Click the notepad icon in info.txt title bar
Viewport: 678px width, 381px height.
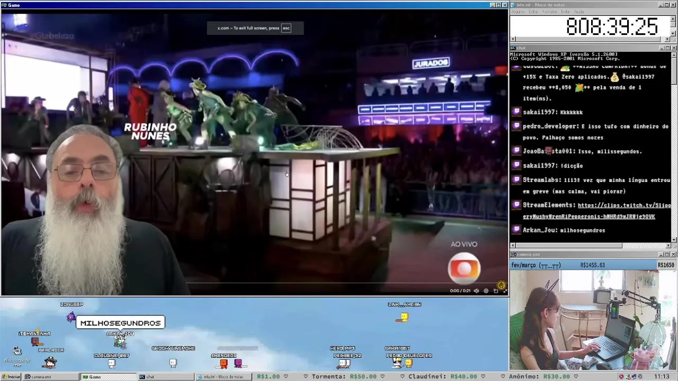513,5
